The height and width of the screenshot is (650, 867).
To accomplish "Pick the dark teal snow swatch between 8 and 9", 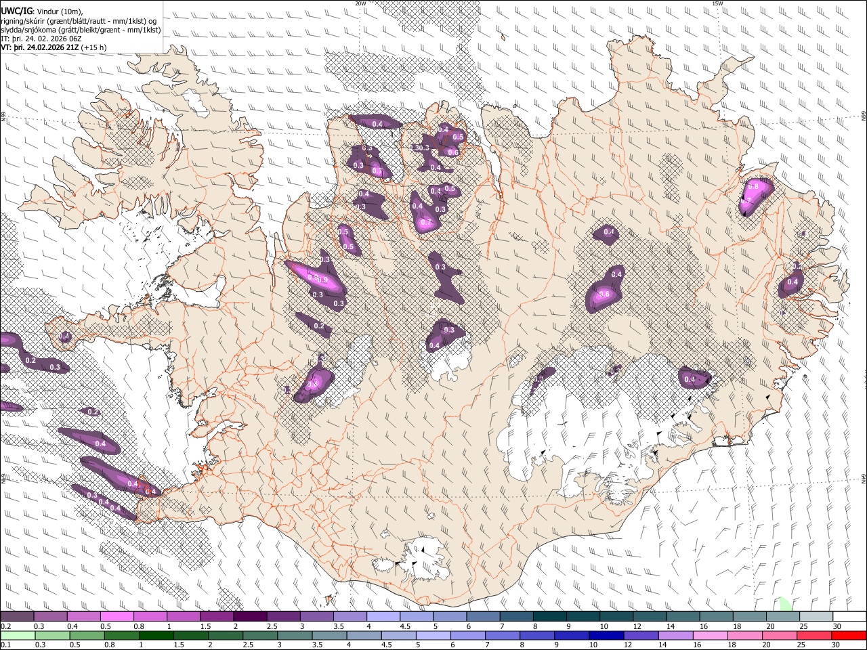I will coord(550,617).
